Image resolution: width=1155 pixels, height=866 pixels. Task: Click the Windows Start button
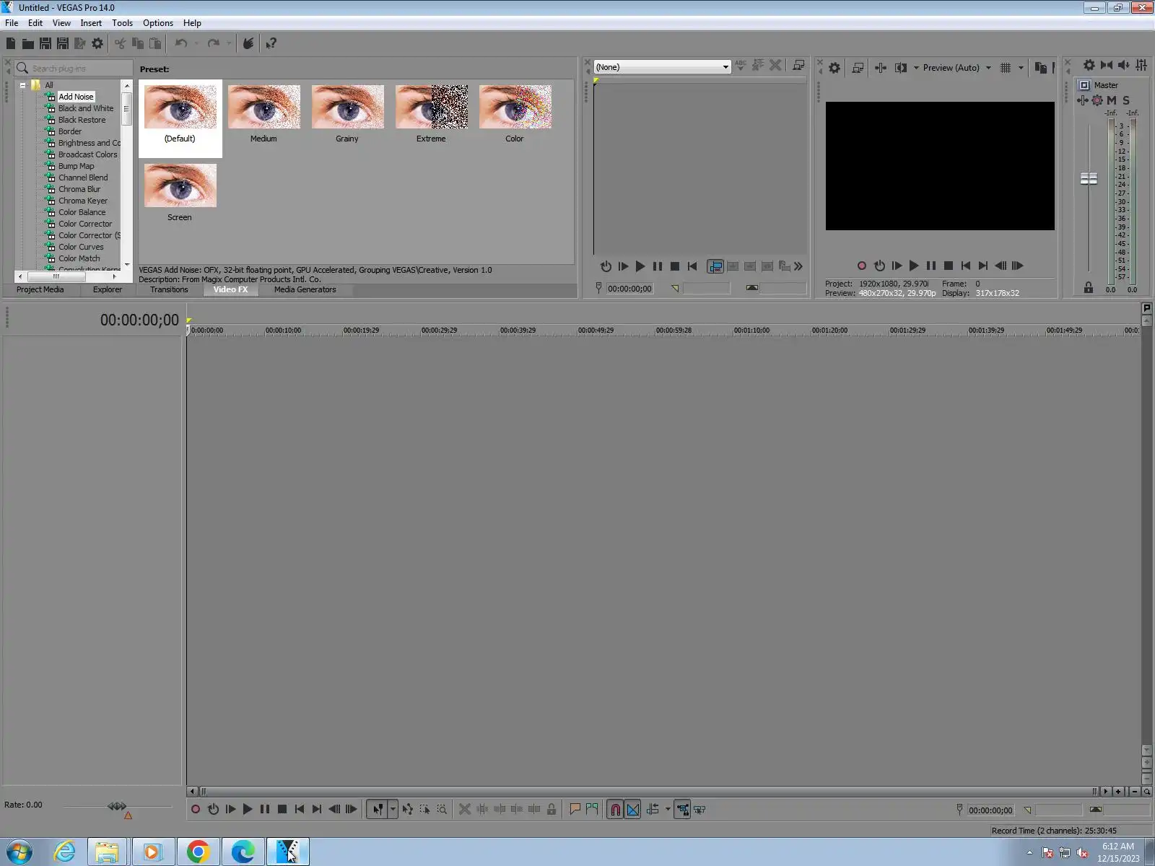click(19, 852)
